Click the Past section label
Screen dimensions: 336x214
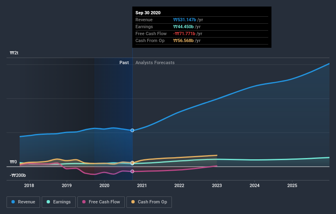124,62
